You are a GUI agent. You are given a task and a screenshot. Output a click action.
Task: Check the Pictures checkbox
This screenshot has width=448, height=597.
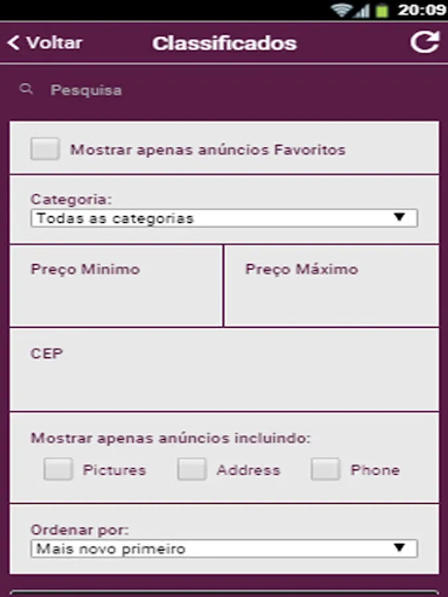click(x=58, y=470)
